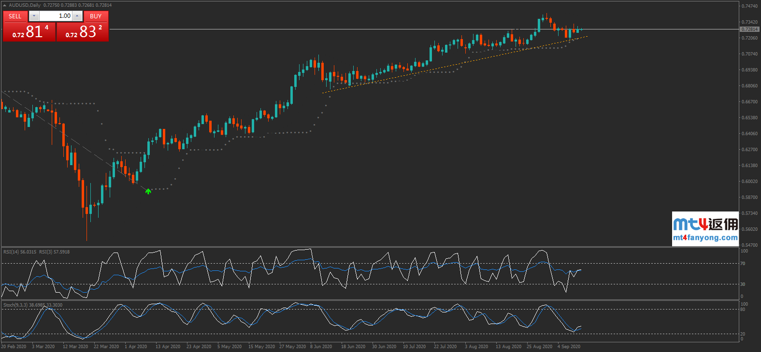Decrease trade volume with down arrow
Image resolution: width=761 pixels, height=352 pixels.
pos(34,16)
